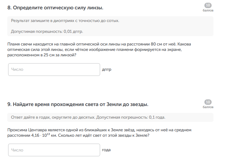Click the line "Допустимая погрешность: 0,01 дптр."
This screenshot has height=159, width=227.
click(47, 31)
